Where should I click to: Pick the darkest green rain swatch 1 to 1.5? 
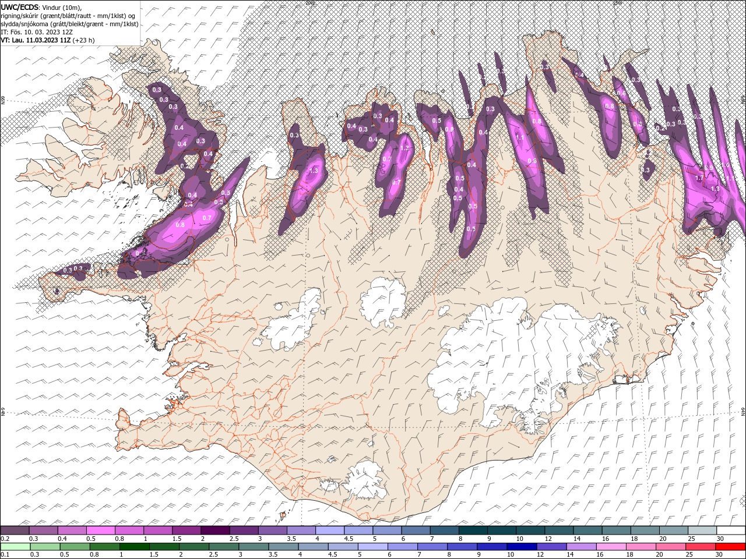(134, 546)
